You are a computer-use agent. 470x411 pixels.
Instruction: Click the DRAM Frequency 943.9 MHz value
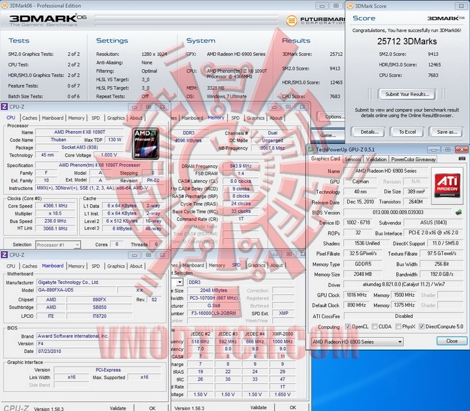[x=241, y=166]
